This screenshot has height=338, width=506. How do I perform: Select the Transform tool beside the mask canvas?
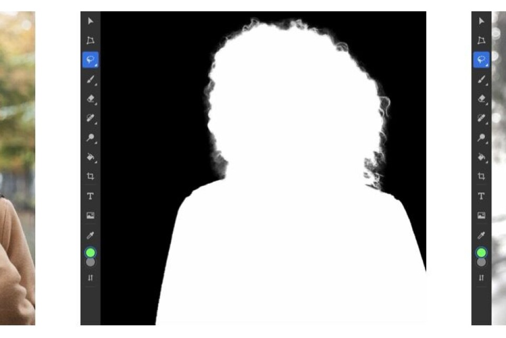pyautogui.click(x=90, y=41)
